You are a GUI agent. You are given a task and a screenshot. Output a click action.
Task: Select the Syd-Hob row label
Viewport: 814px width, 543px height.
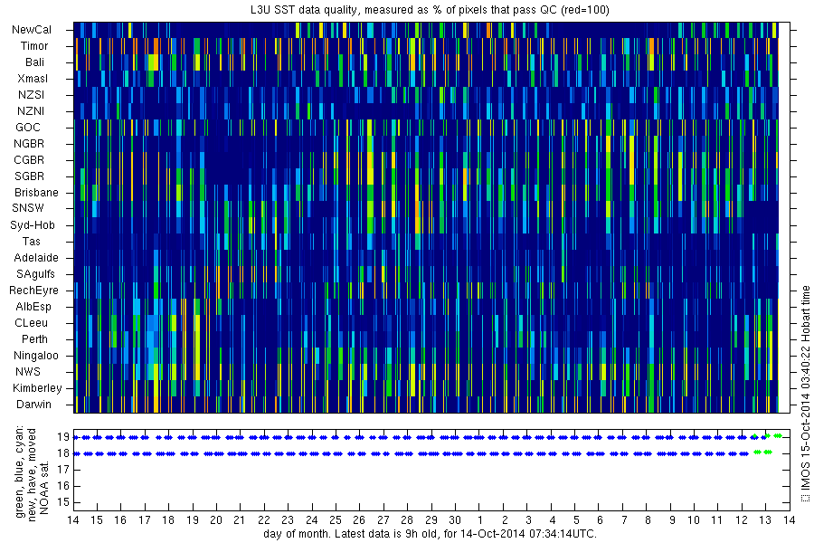[33, 225]
